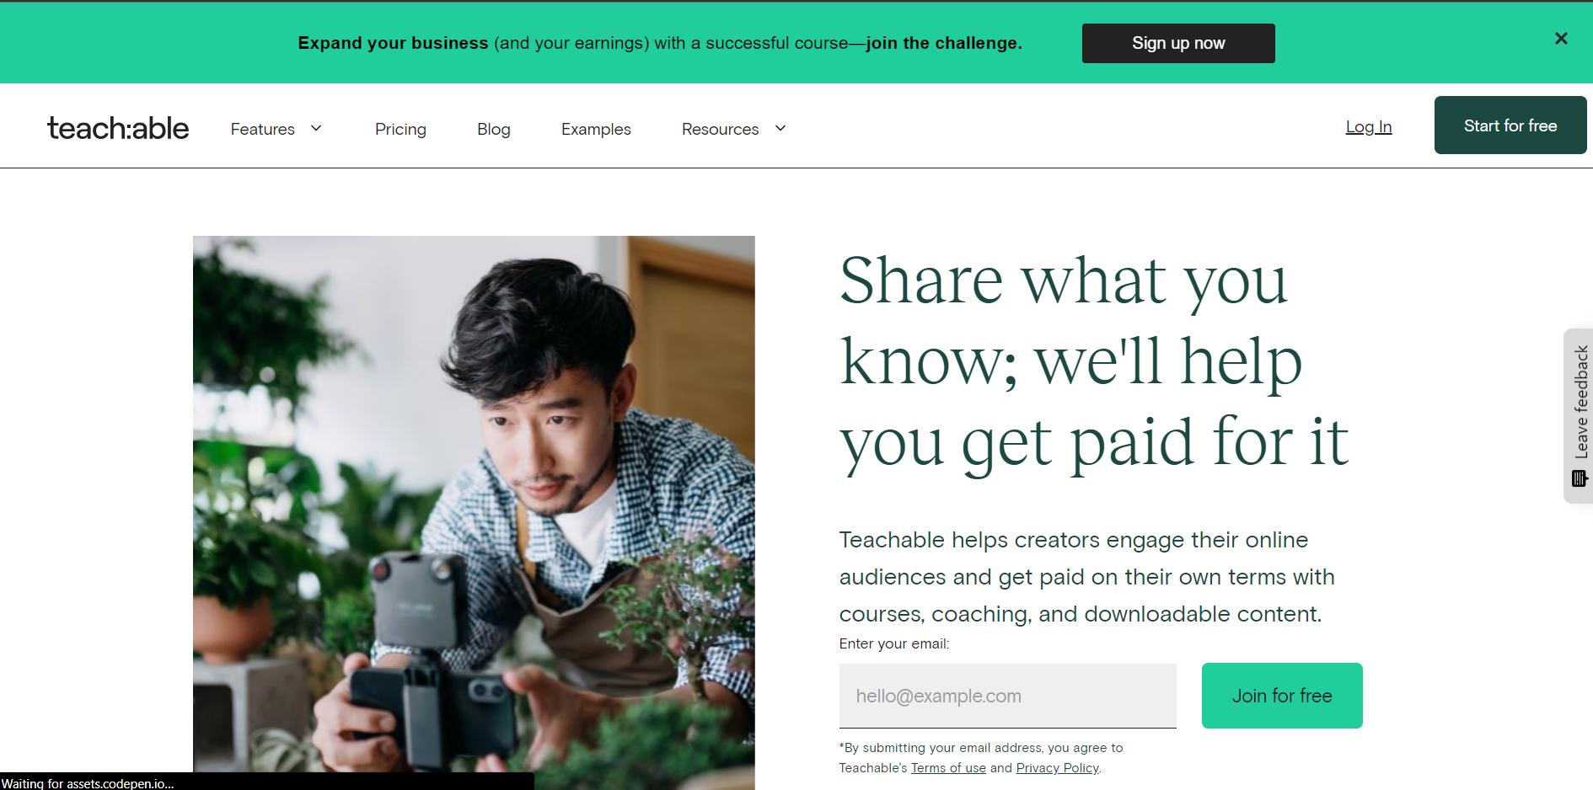Open the Privacy Policy link

tap(1058, 768)
